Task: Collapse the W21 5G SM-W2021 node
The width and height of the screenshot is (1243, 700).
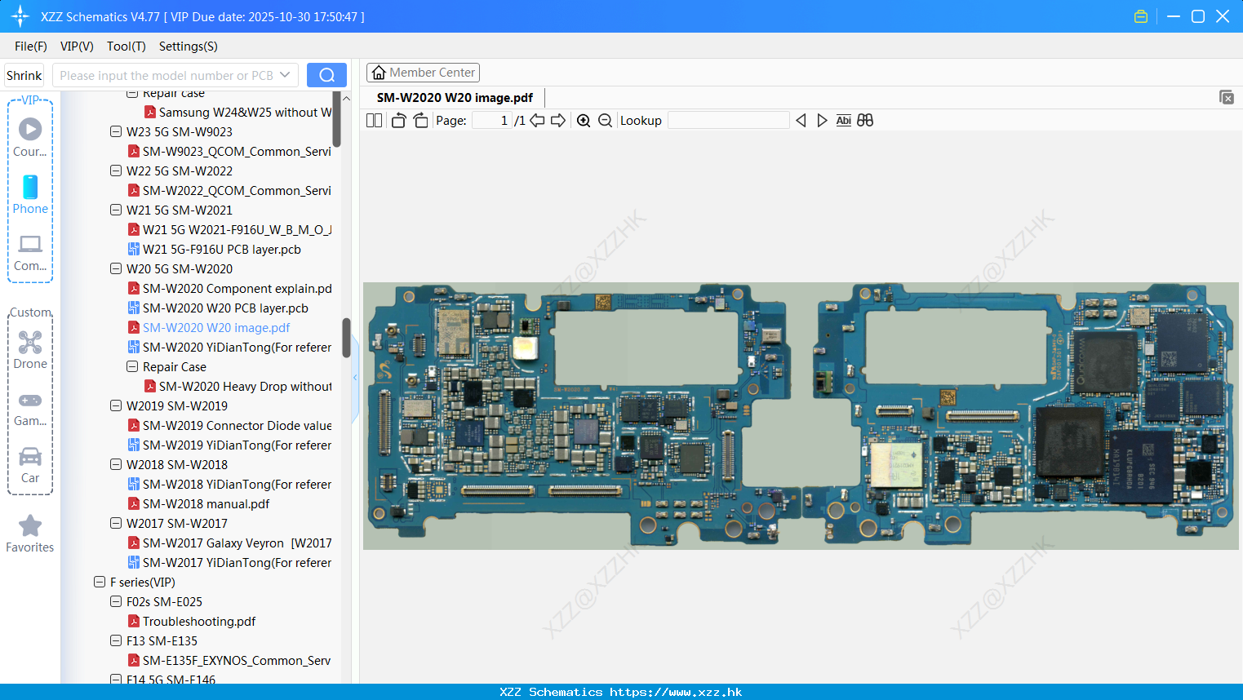Action: (116, 210)
